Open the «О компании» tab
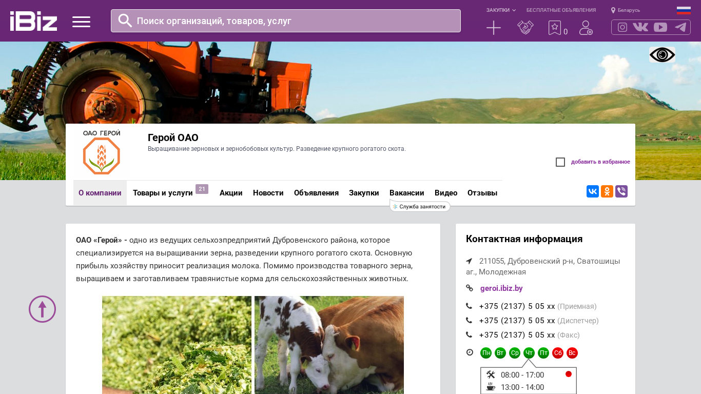Image resolution: width=701 pixels, height=394 pixels. pos(100,193)
